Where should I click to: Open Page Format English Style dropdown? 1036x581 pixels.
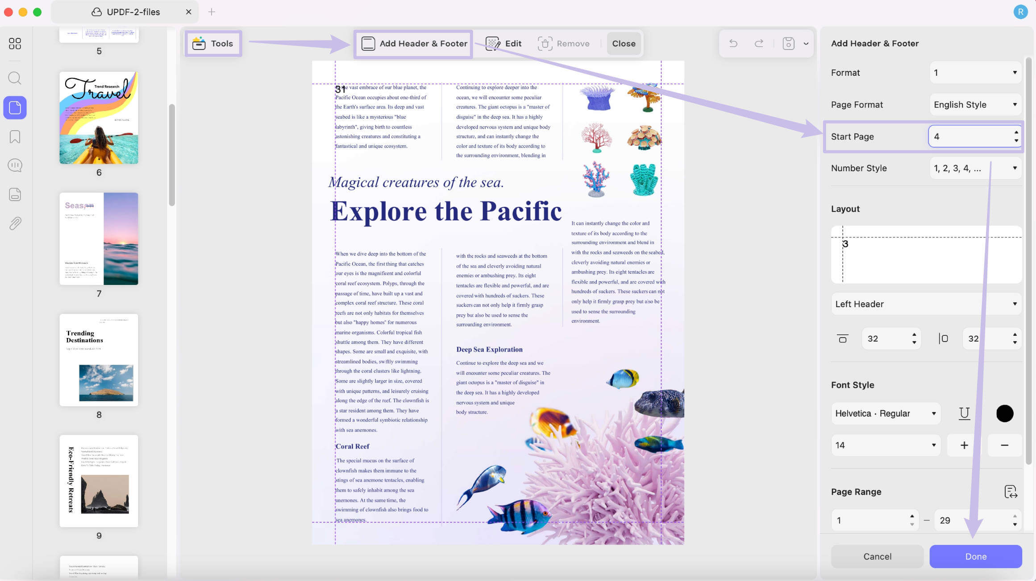pyautogui.click(x=975, y=105)
